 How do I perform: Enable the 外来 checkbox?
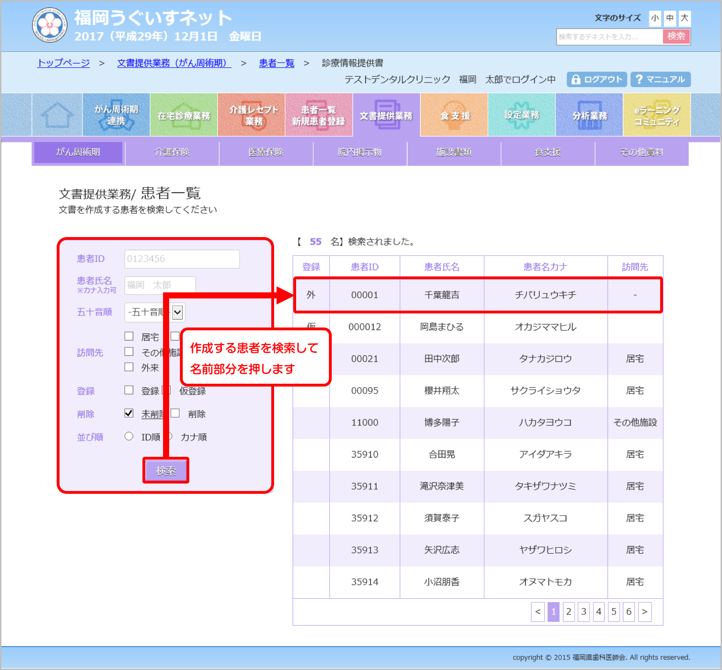129,367
